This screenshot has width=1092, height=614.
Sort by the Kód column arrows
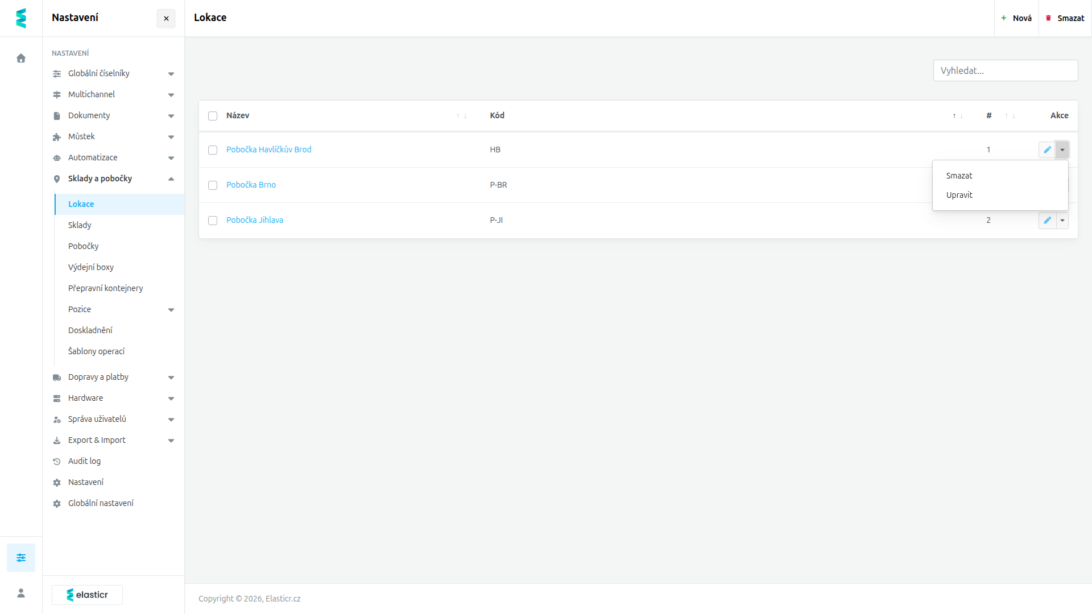point(958,116)
